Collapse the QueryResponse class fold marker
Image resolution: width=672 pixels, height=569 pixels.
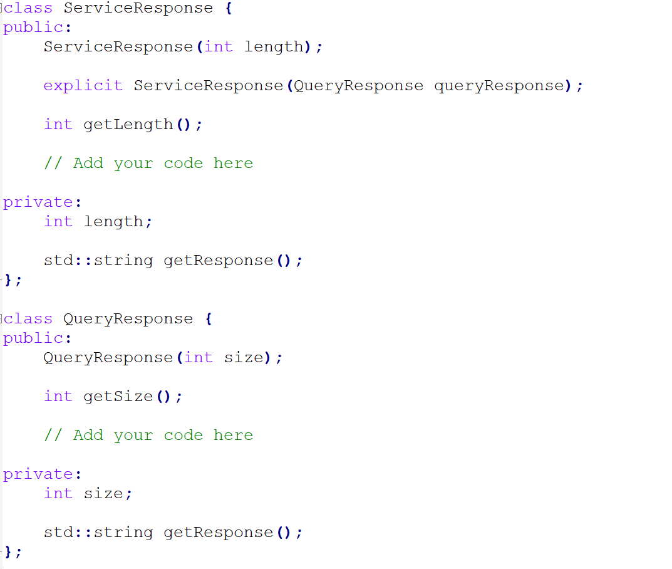tap(2, 318)
